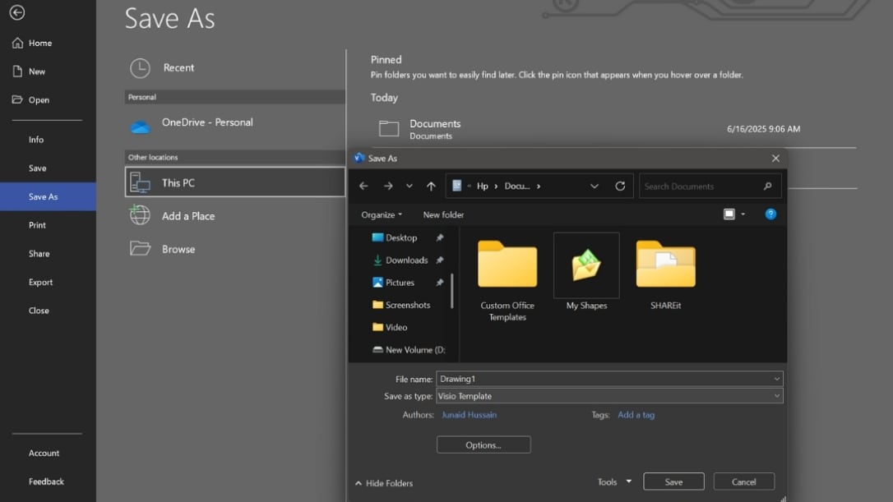Select Desktop in the navigation pane
The width and height of the screenshot is (893, 502).
pyautogui.click(x=401, y=238)
